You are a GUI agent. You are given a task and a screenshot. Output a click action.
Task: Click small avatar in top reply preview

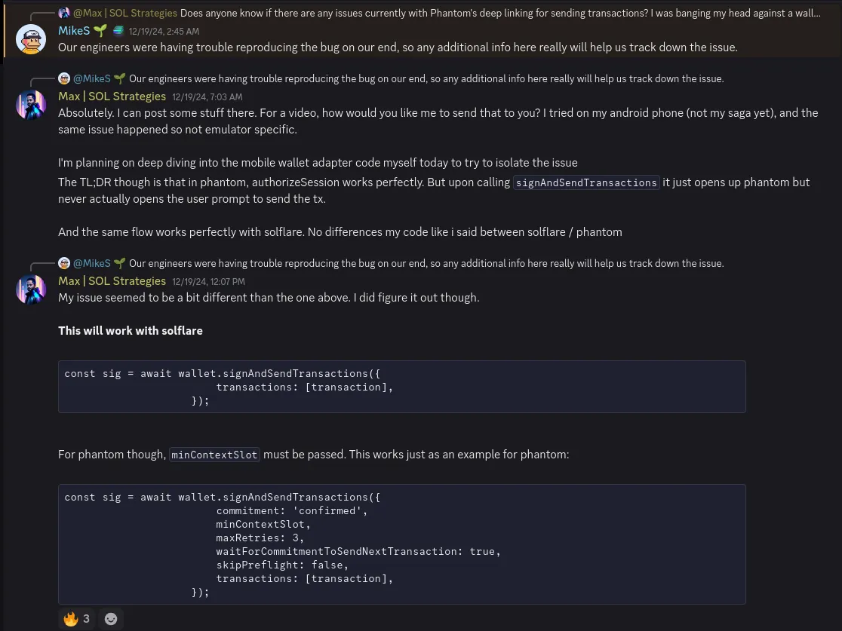[x=64, y=13]
